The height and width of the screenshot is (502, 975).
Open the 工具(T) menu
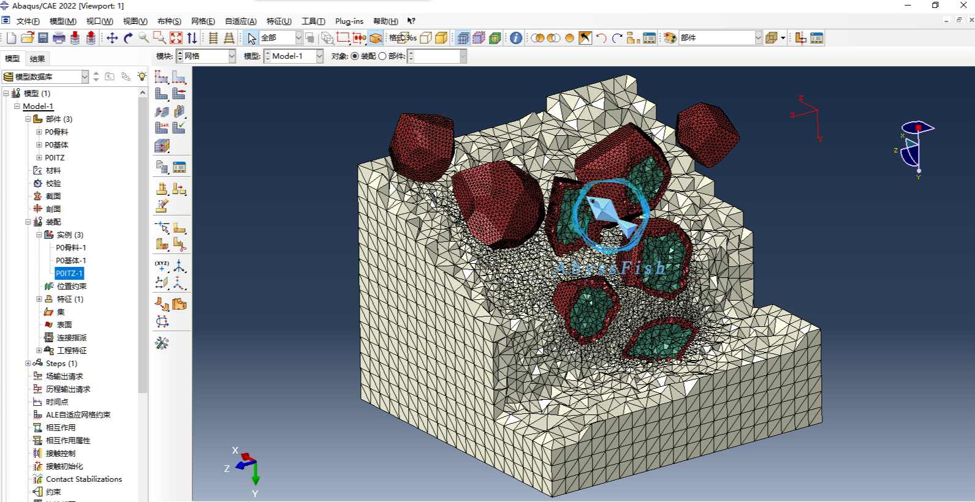click(x=313, y=21)
